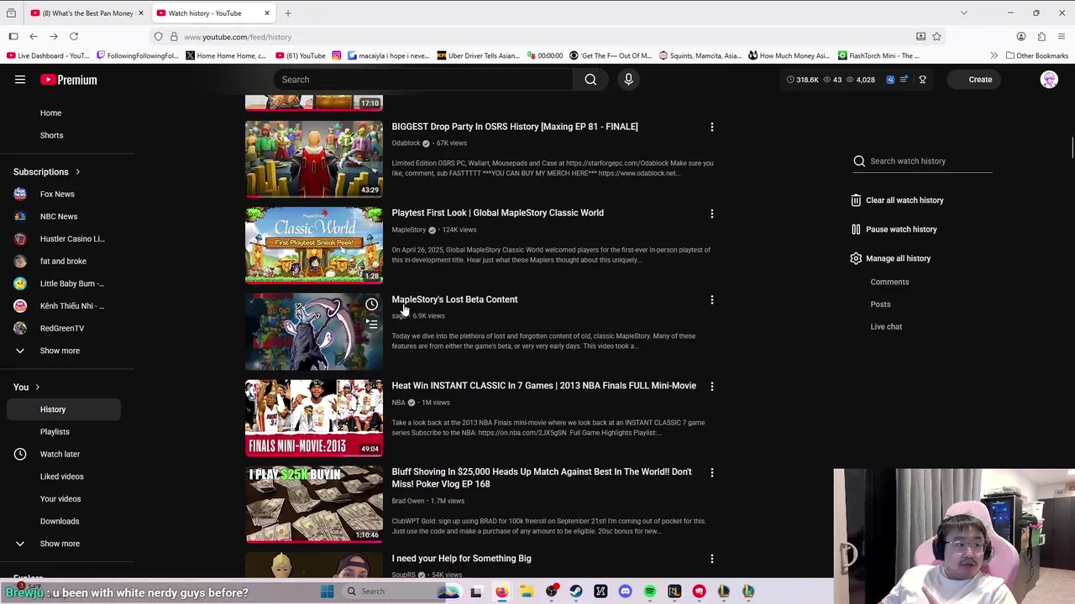Viewport: 1075px width, 604px height.
Task: Open the Classic World Playtest thumbnail
Action: click(314, 246)
